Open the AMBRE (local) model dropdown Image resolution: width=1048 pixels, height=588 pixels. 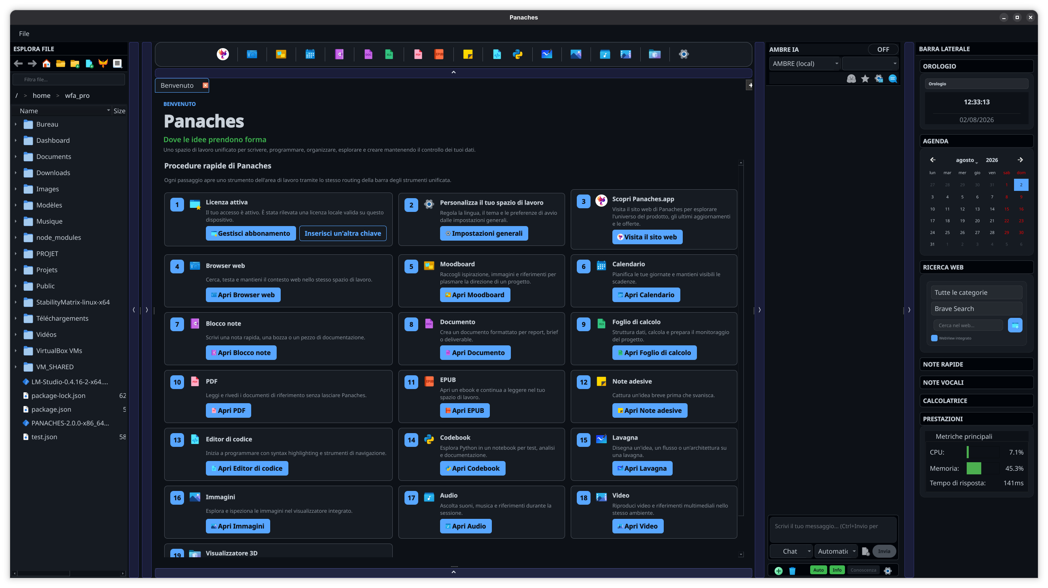[x=805, y=63]
